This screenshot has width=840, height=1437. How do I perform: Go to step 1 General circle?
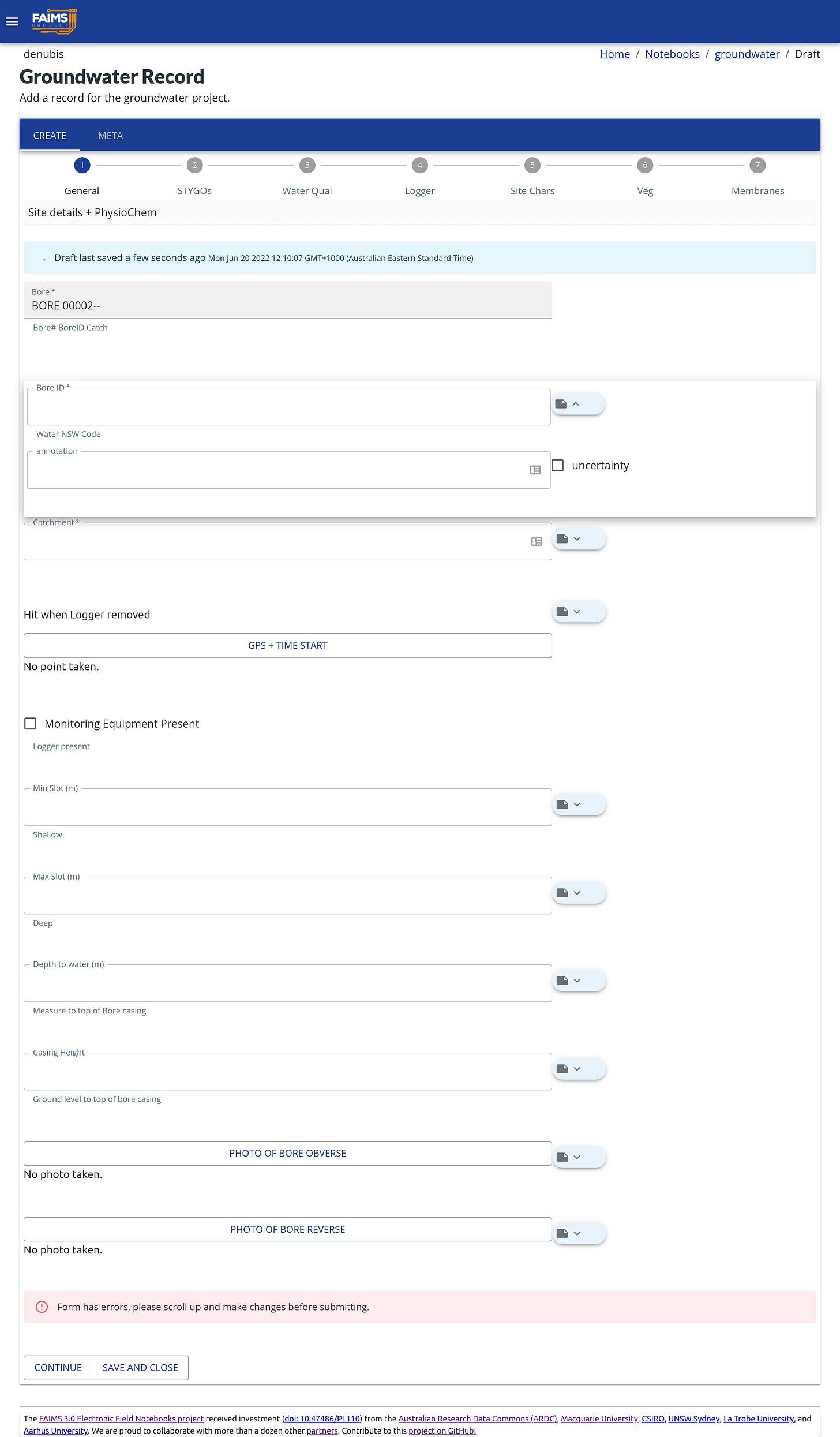click(82, 165)
